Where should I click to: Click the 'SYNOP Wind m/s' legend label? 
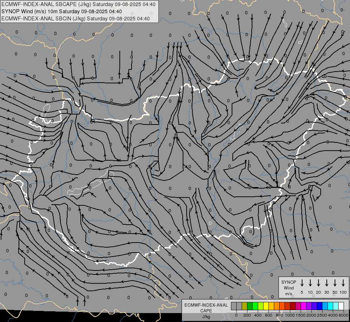pyautogui.click(x=289, y=288)
